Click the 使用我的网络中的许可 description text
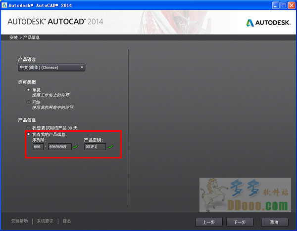The image size is (297, 231). 52,107
